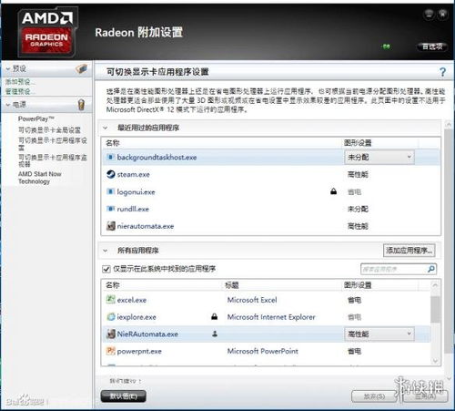Click the iexplore.exe Internet Explorer icon
The image size is (455, 411).
(x=111, y=317)
